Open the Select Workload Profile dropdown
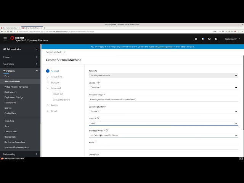This screenshot has height=183, width=244. tap(164, 135)
